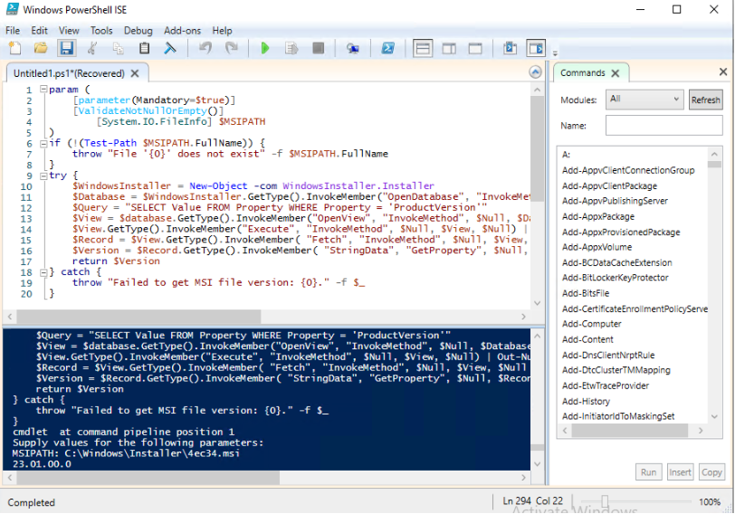Select Add-AppxPackage in the commands list
Viewport: 735px width, 514px height.
[598, 216]
